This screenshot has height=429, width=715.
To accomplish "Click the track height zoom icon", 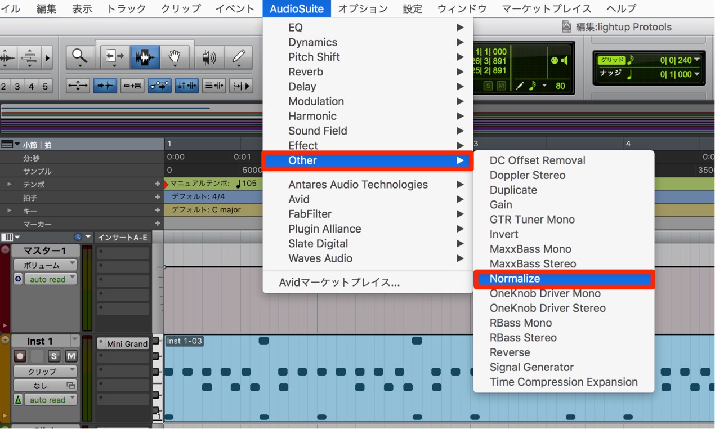I will click(x=29, y=57).
